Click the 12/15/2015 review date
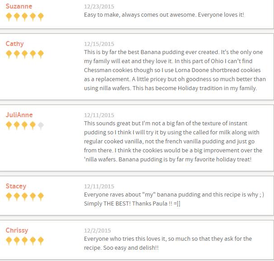The width and height of the screenshot is (274, 261). click(99, 44)
